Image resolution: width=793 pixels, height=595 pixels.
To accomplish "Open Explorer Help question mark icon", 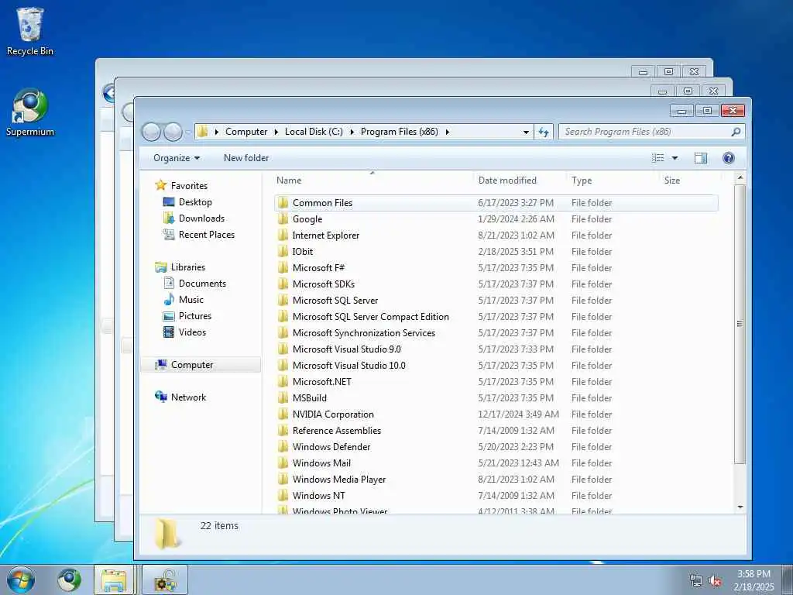I will pos(728,158).
